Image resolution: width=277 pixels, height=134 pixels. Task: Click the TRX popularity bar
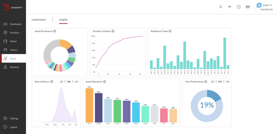pos(155,114)
